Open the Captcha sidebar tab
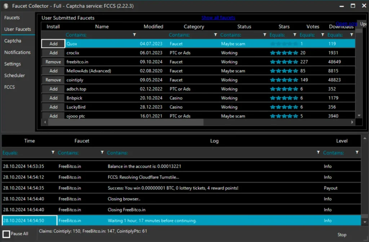 coord(13,41)
